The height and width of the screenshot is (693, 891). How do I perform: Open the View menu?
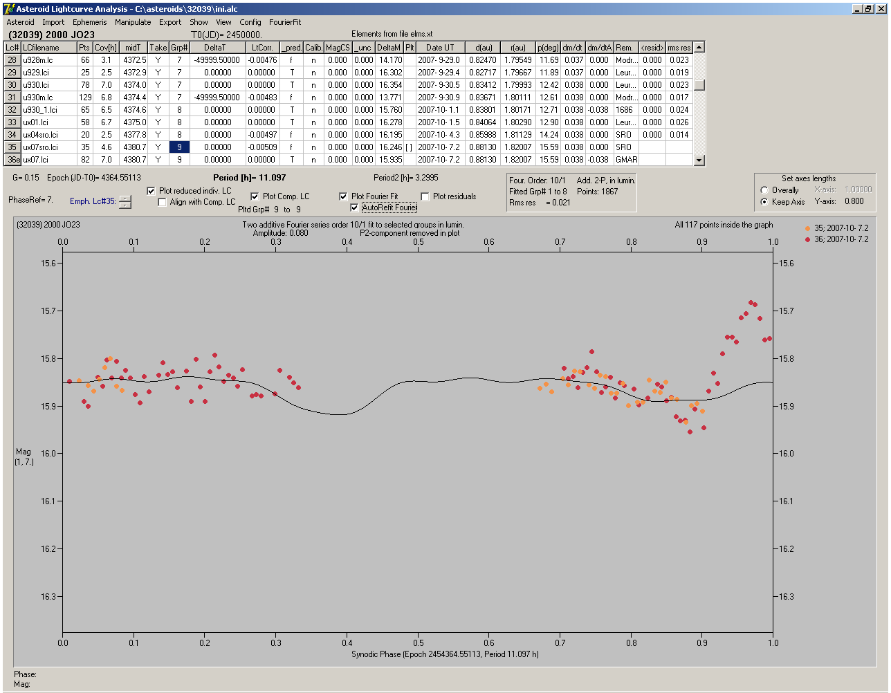(223, 22)
